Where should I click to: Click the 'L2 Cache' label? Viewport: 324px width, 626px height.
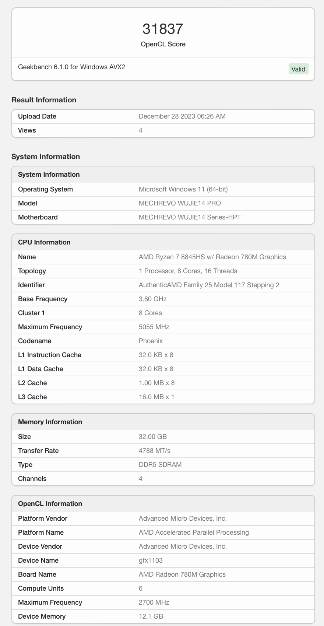click(x=32, y=383)
